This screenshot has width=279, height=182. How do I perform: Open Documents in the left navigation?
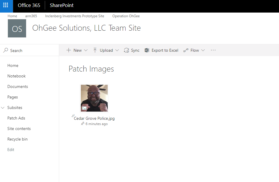point(18,86)
